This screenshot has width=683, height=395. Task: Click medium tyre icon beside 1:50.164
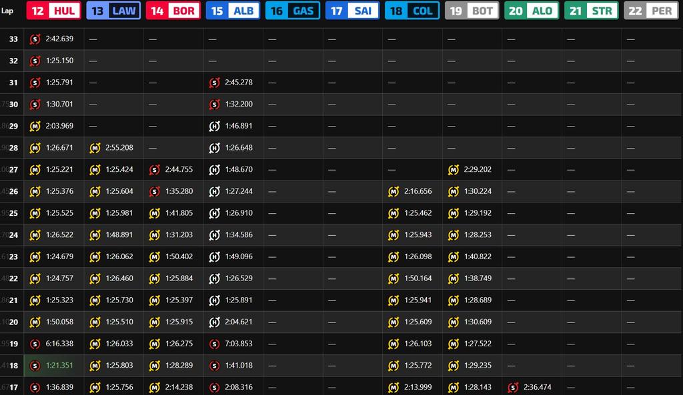(394, 278)
